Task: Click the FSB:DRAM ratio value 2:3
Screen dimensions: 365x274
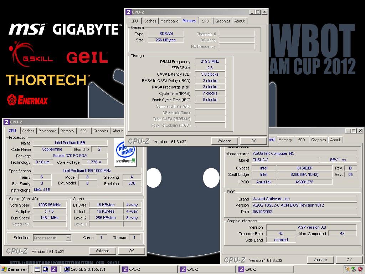Action: point(210,68)
